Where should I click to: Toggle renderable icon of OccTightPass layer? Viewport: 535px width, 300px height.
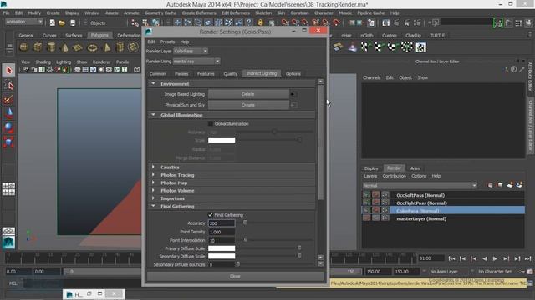click(x=367, y=202)
